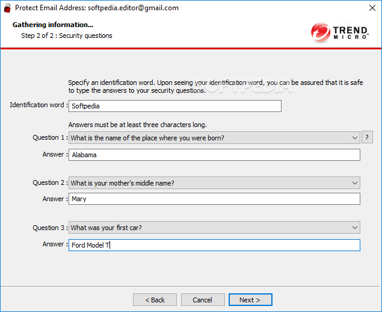Click the 'Question 1 :' label
Viewport: 382px width, 312px height.
(50, 137)
